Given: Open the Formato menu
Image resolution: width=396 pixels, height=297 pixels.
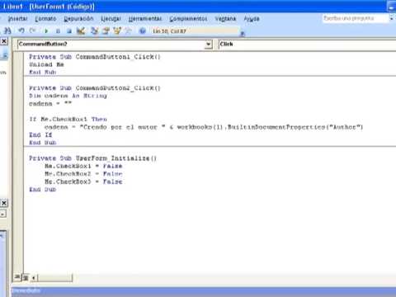Looking at the screenshot, I should (45, 18).
